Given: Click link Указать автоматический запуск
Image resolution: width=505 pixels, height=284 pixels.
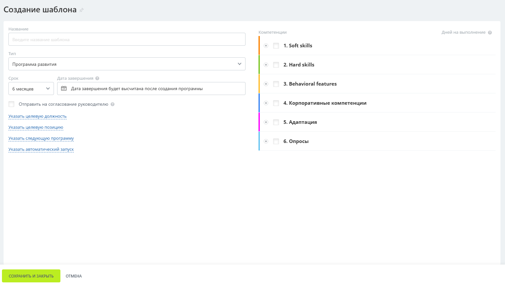Looking at the screenshot, I should tap(41, 149).
